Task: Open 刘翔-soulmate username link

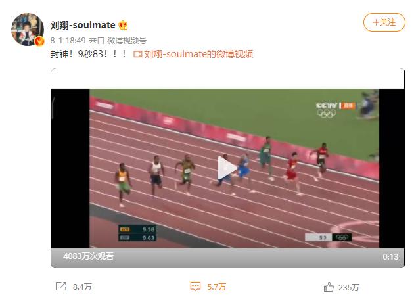Action: (83, 25)
